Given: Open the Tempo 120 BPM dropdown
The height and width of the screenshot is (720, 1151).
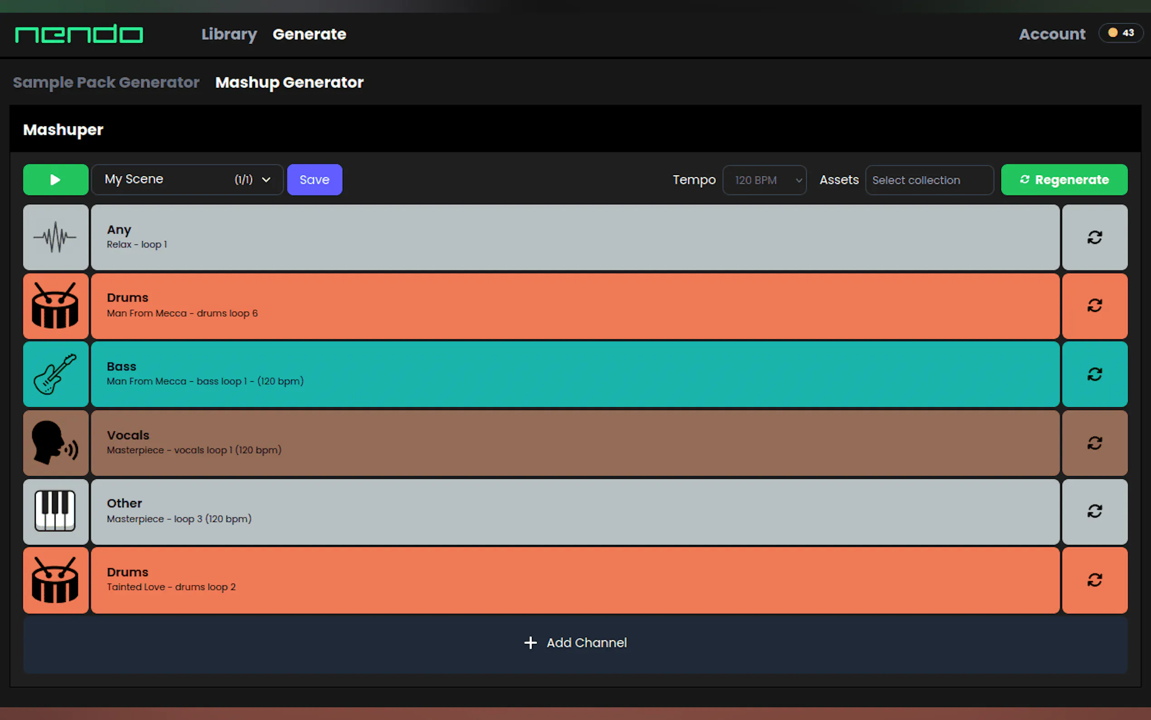Looking at the screenshot, I should click(764, 180).
